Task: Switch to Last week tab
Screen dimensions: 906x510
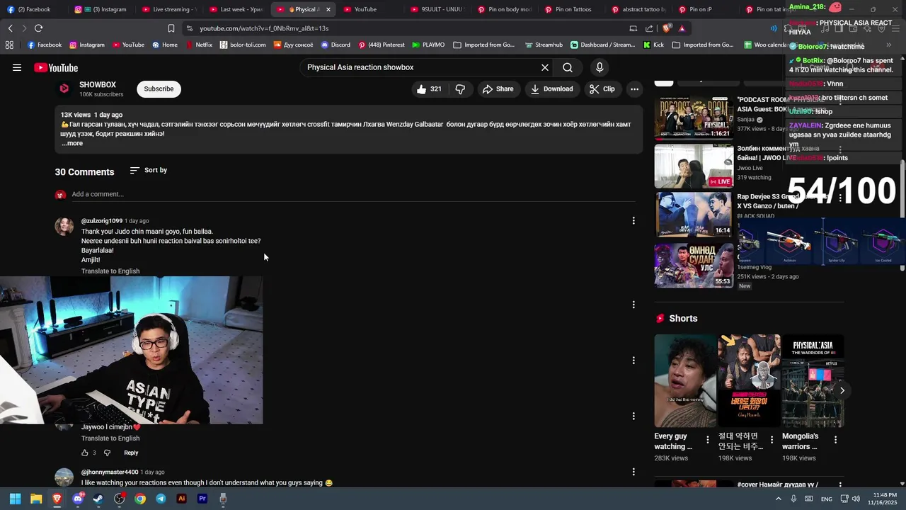Action: coord(237,9)
